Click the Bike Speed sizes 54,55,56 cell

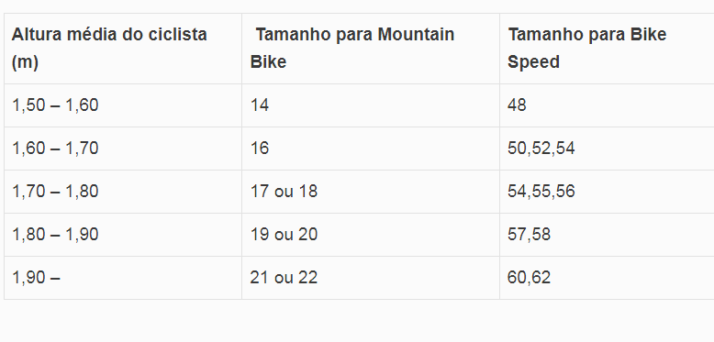tap(607, 192)
